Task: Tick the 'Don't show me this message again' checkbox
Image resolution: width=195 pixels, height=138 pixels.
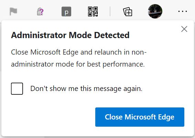Action: [x=17, y=89]
